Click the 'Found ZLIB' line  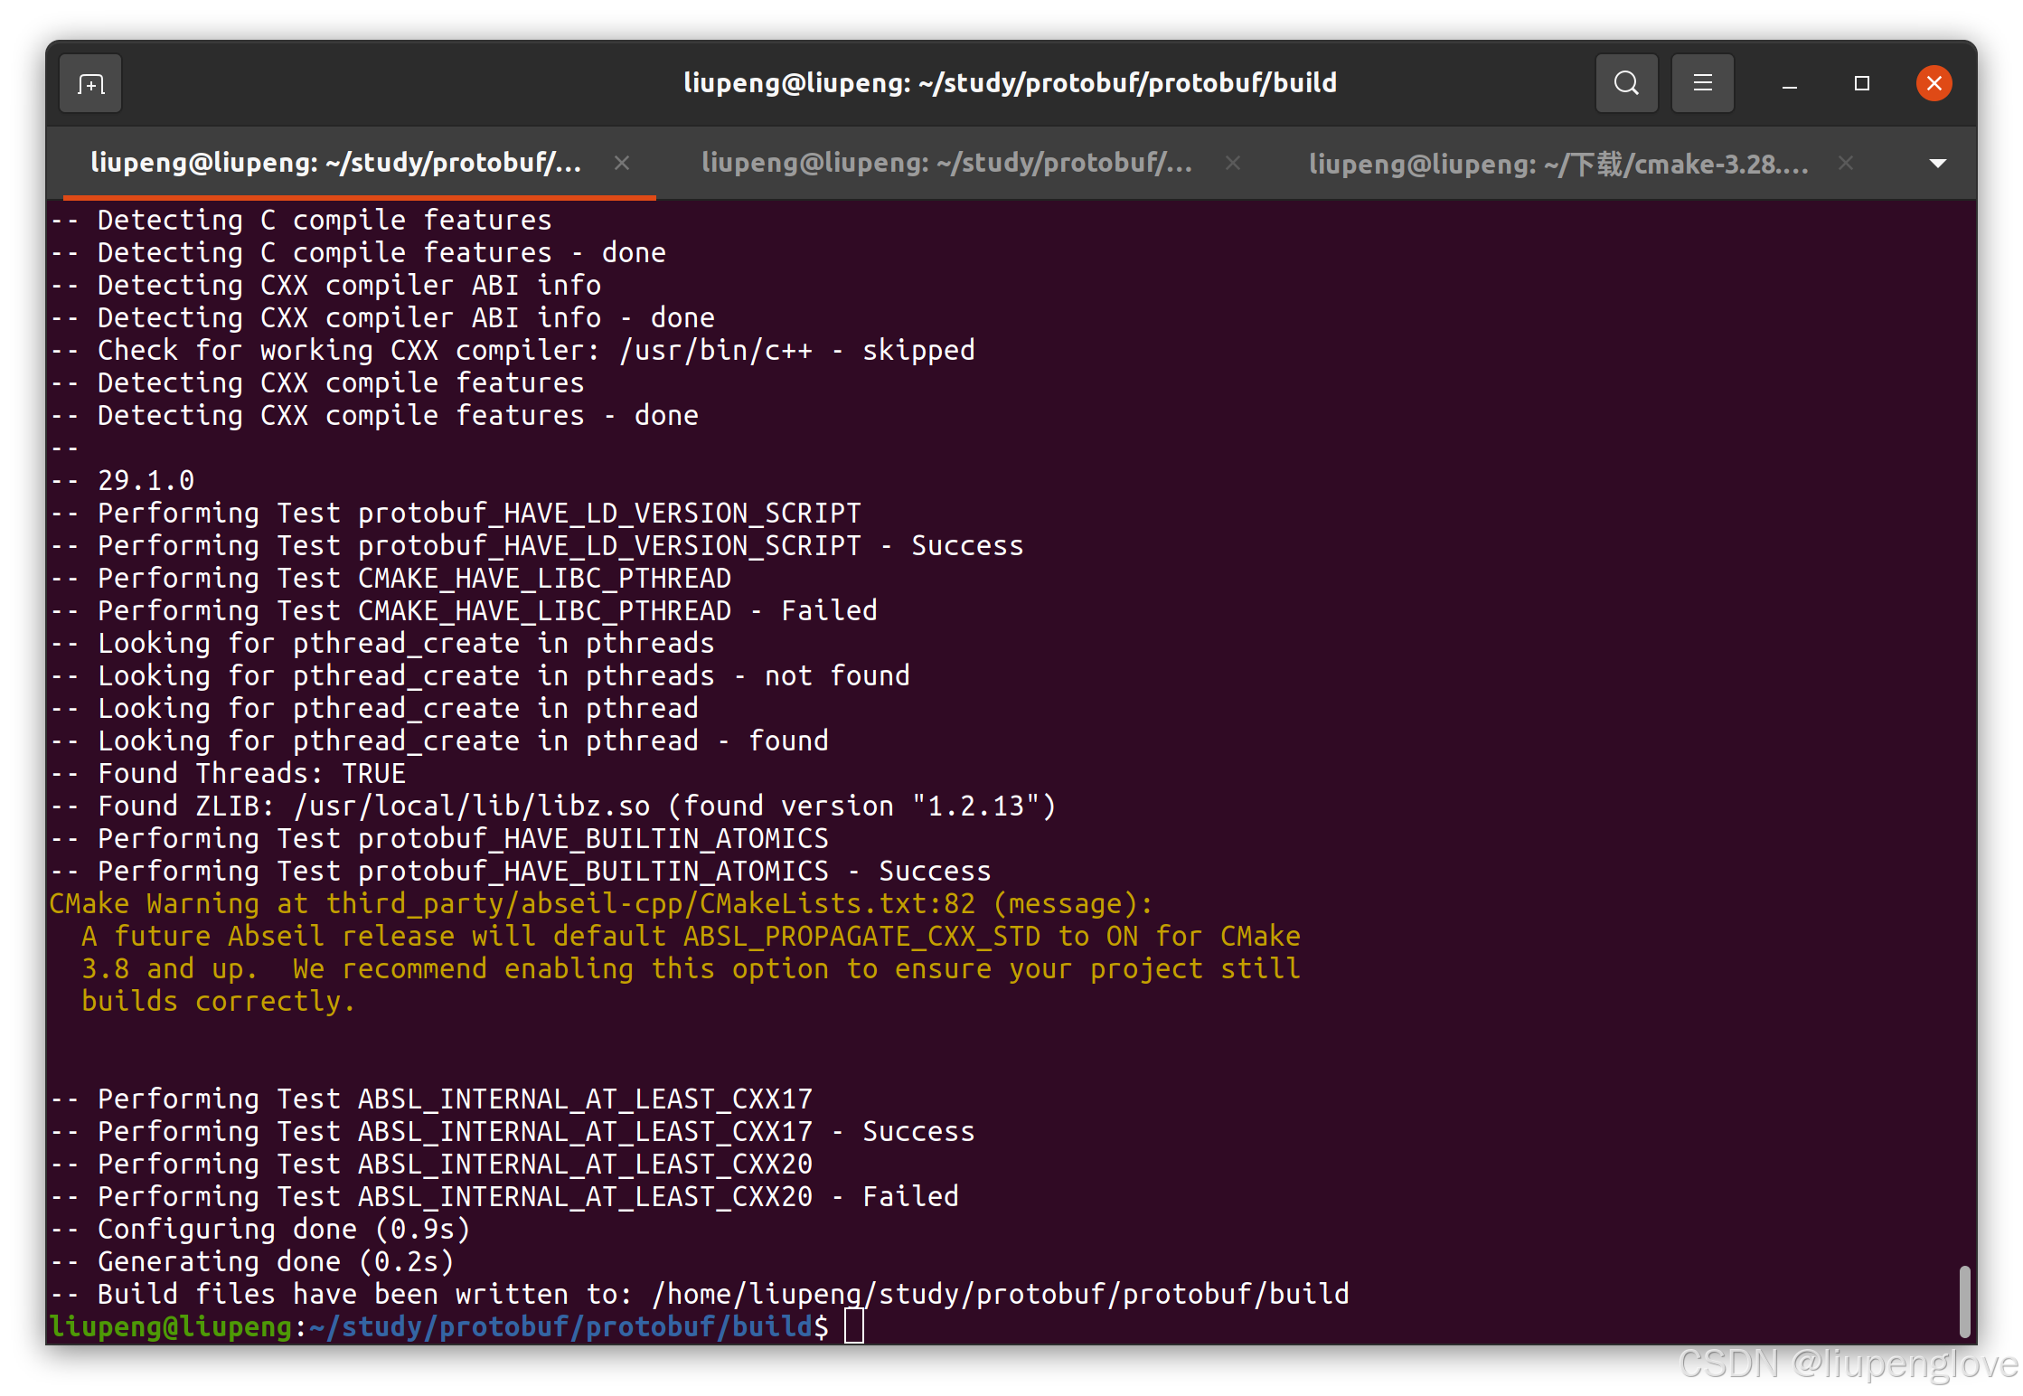553,806
